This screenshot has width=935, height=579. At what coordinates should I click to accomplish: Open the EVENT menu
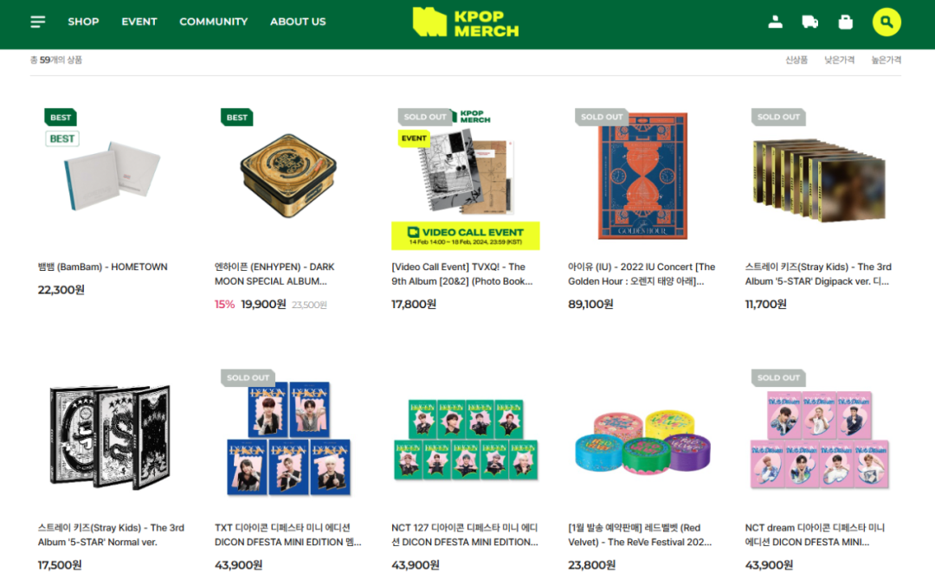click(139, 22)
